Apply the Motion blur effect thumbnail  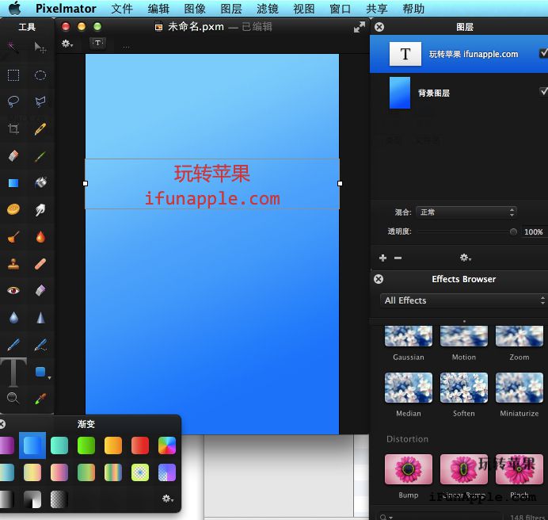pyautogui.click(x=464, y=336)
